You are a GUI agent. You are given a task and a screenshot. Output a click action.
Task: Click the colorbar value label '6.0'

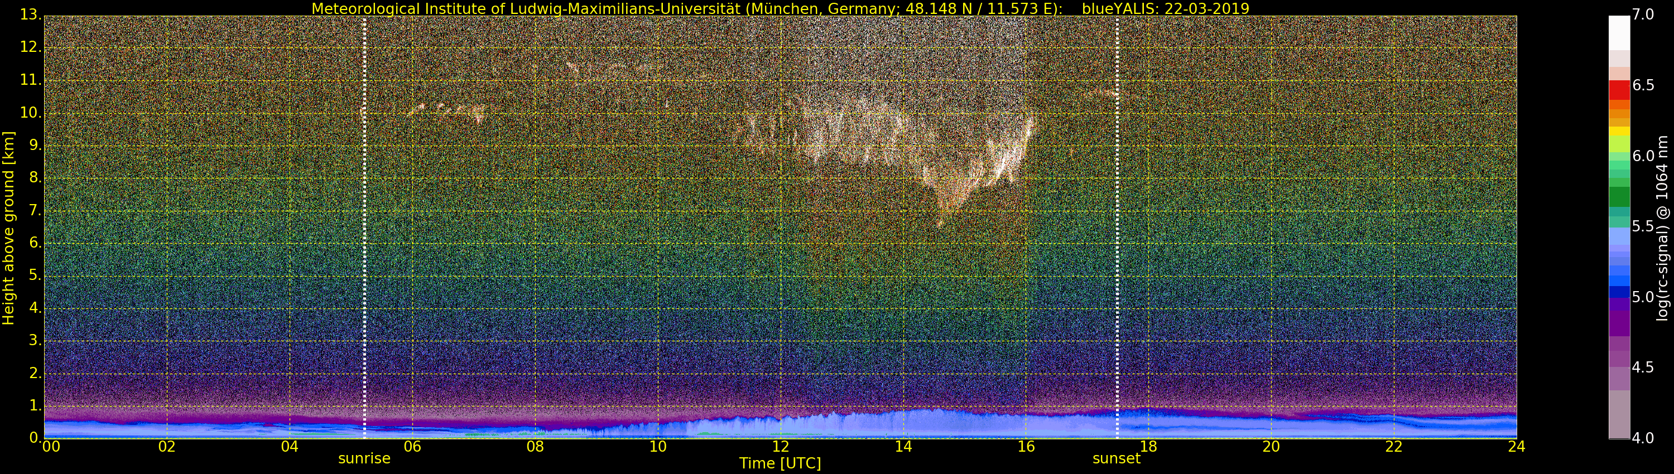point(1643,156)
